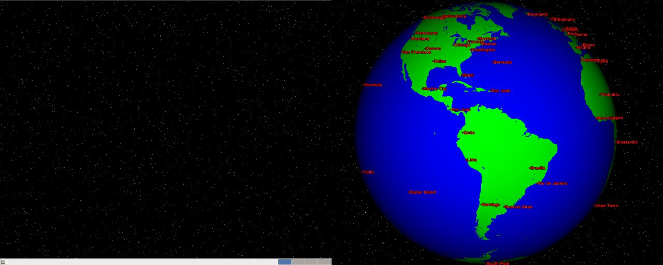Click the Brasilia city label
Screen dimensions: 663x265
pos(538,168)
